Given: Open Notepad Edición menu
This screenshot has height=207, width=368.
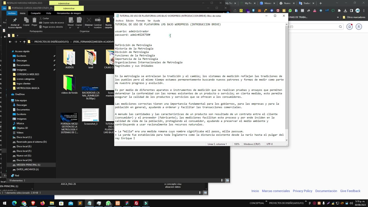Looking at the screenshot, I should point(130,21).
